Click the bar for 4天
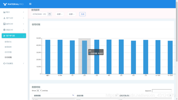The height and width of the screenshot is (100, 178). pos(109,57)
